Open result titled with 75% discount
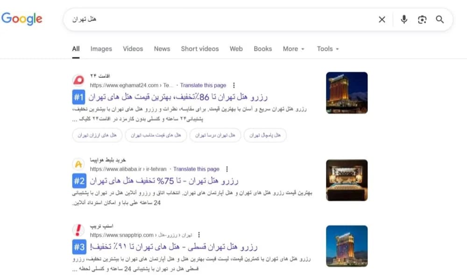The width and height of the screenshot is (467, 275). click(164, 181)
